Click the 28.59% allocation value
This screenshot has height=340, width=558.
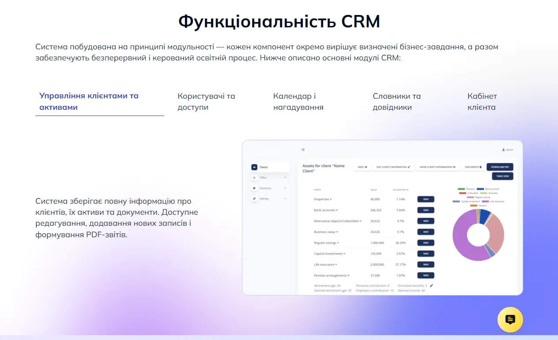tap(400, 243)
